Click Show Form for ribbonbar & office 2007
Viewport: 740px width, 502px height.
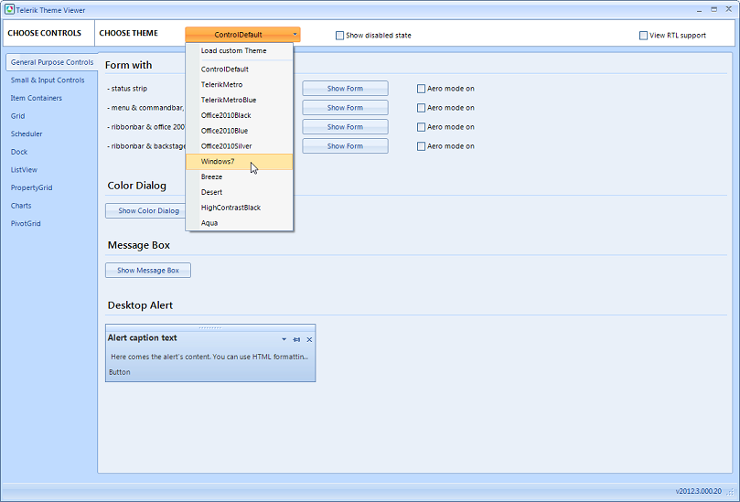[x=345, y=127]
